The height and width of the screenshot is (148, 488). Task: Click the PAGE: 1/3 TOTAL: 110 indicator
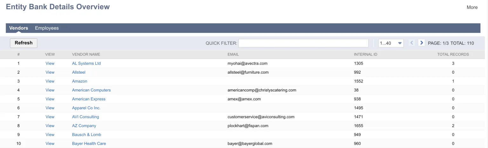coord(451,43)
